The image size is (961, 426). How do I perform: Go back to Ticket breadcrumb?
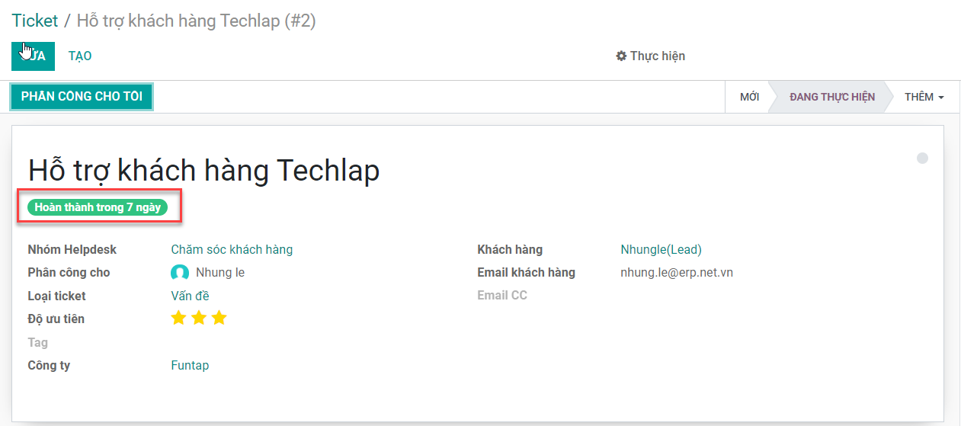point(35,21)
